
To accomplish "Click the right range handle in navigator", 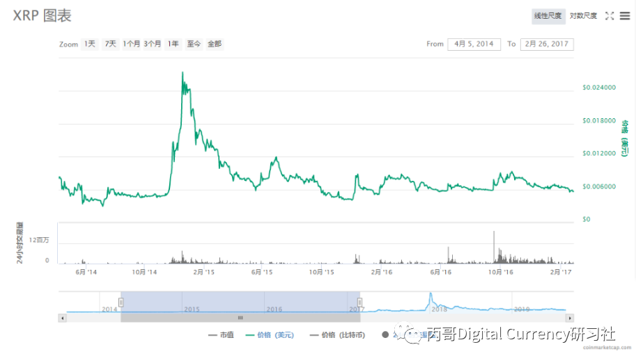I will (x=360, y=302).
